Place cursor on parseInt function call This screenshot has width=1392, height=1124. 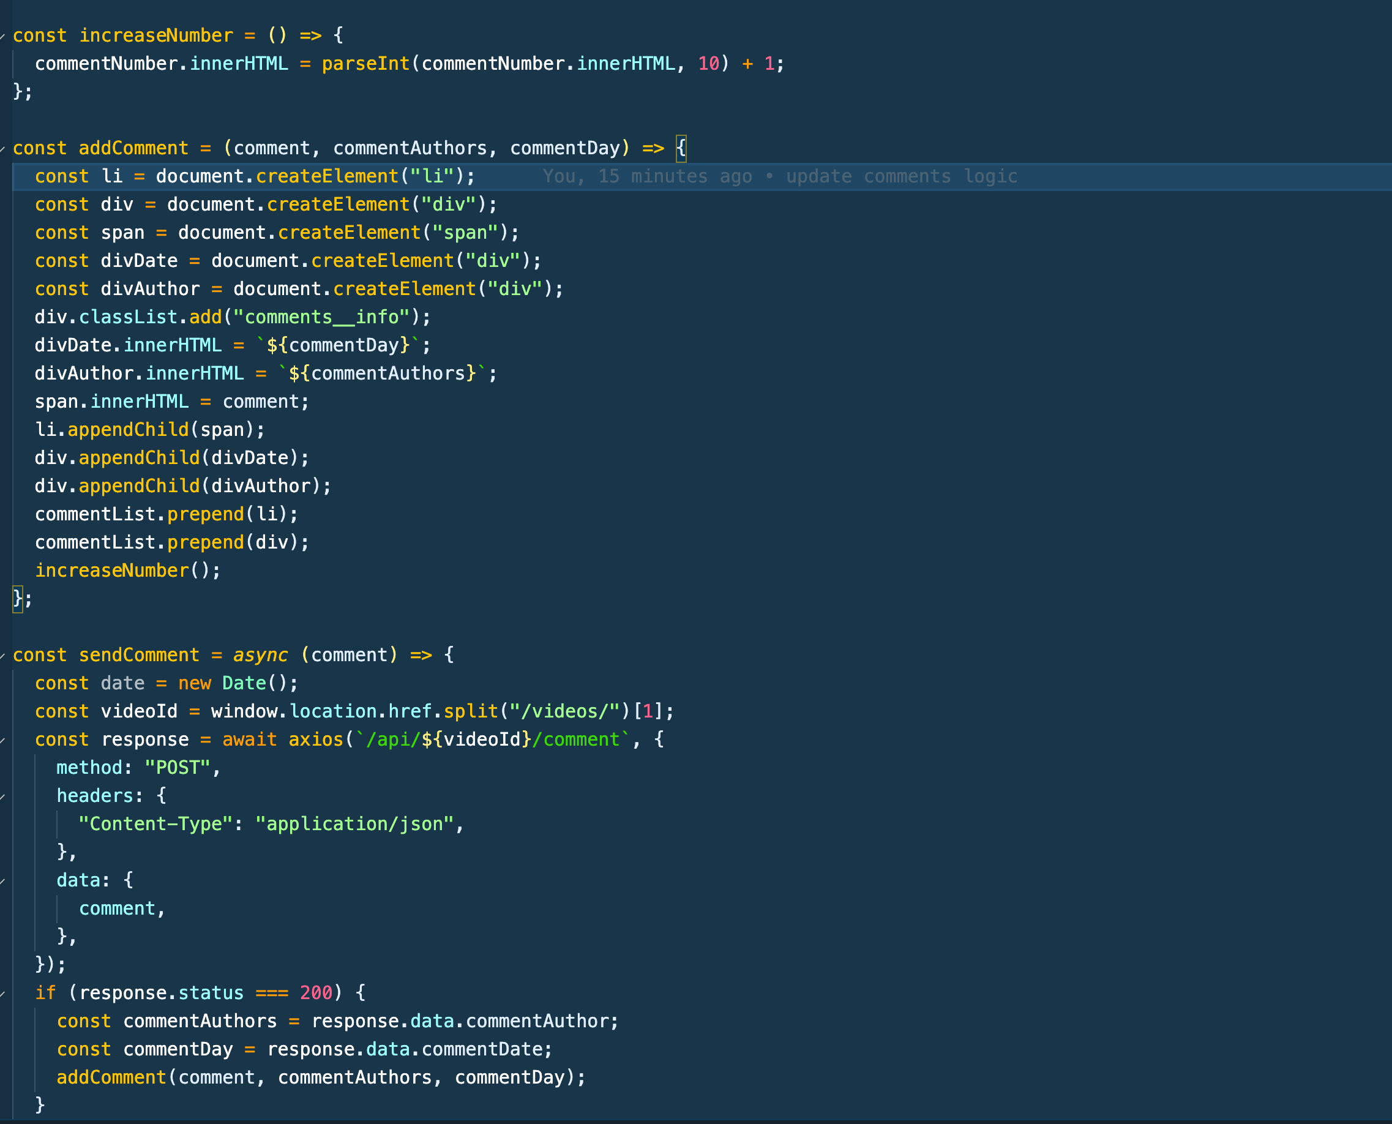click(x=366, y=64)
